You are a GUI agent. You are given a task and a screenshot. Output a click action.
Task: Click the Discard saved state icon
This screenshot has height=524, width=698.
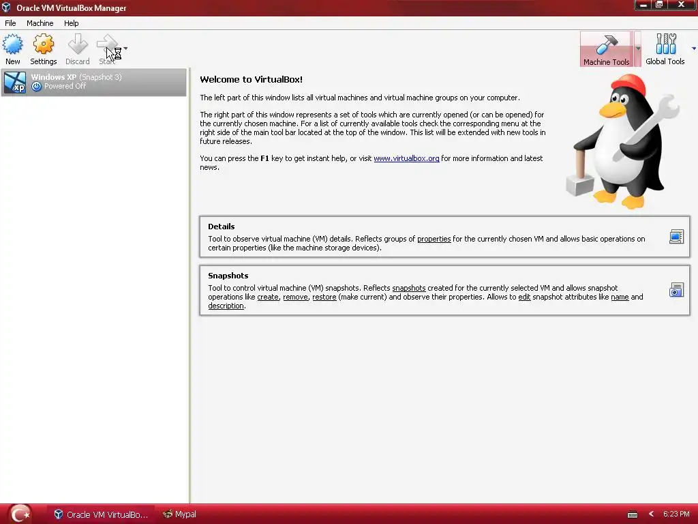pos(78,44)
